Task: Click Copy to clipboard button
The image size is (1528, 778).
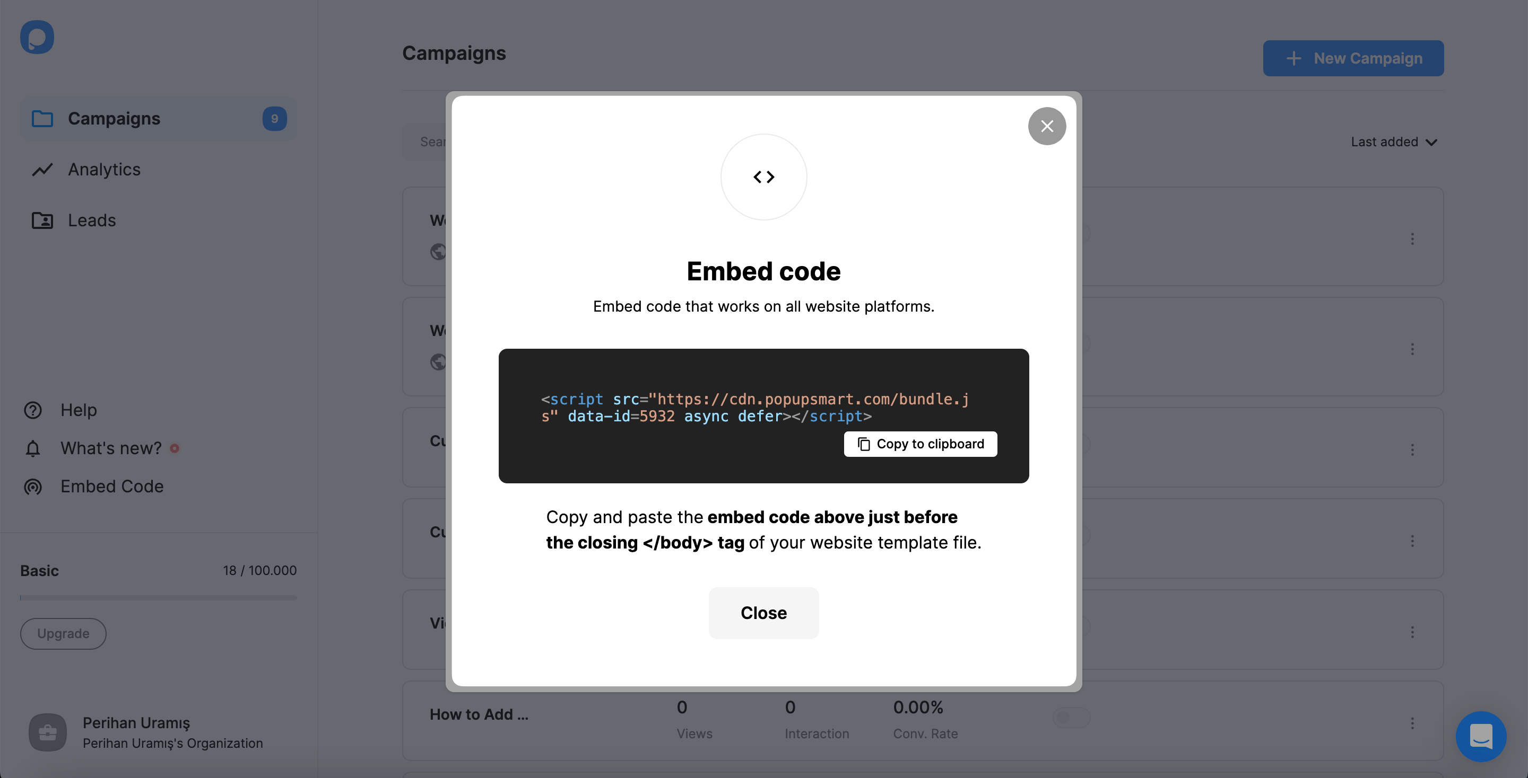Action: point(921,444)
